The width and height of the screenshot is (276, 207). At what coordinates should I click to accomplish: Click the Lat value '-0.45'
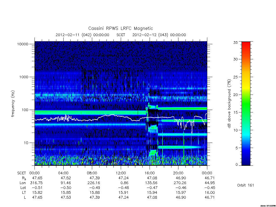pos(209,188)
